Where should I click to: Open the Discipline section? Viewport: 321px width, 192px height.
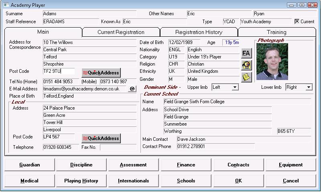coord(81,165)
